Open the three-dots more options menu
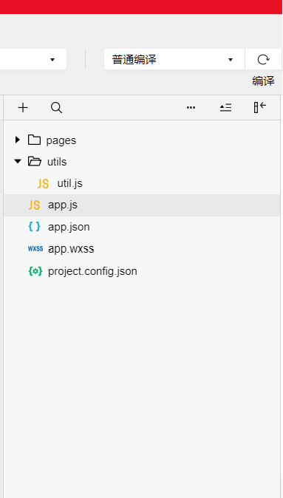This screenshot has width=283, height=498. (191, 108)
